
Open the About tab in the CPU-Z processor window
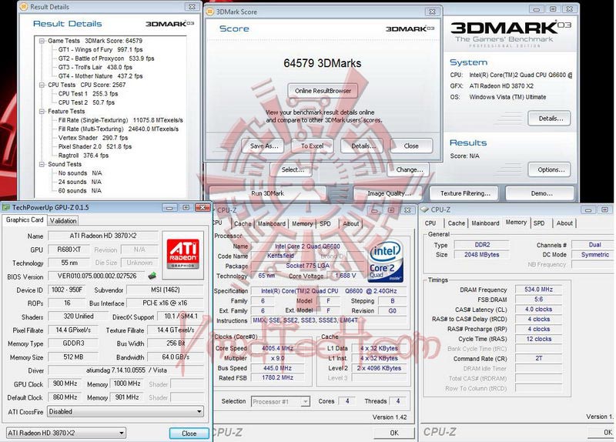pos(351,223)
